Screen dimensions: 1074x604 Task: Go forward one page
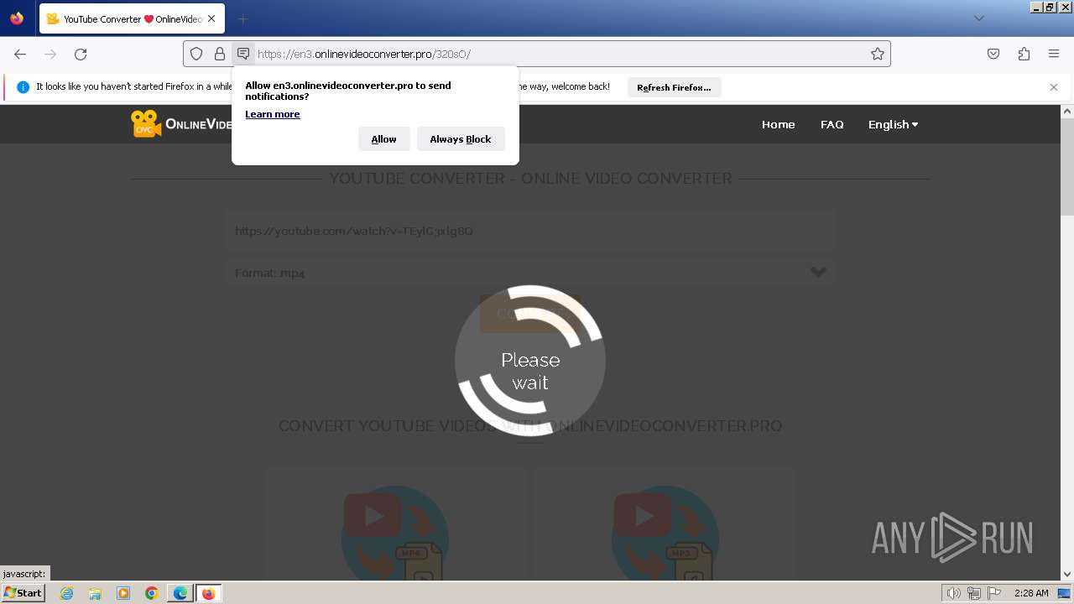coord(50,54)
